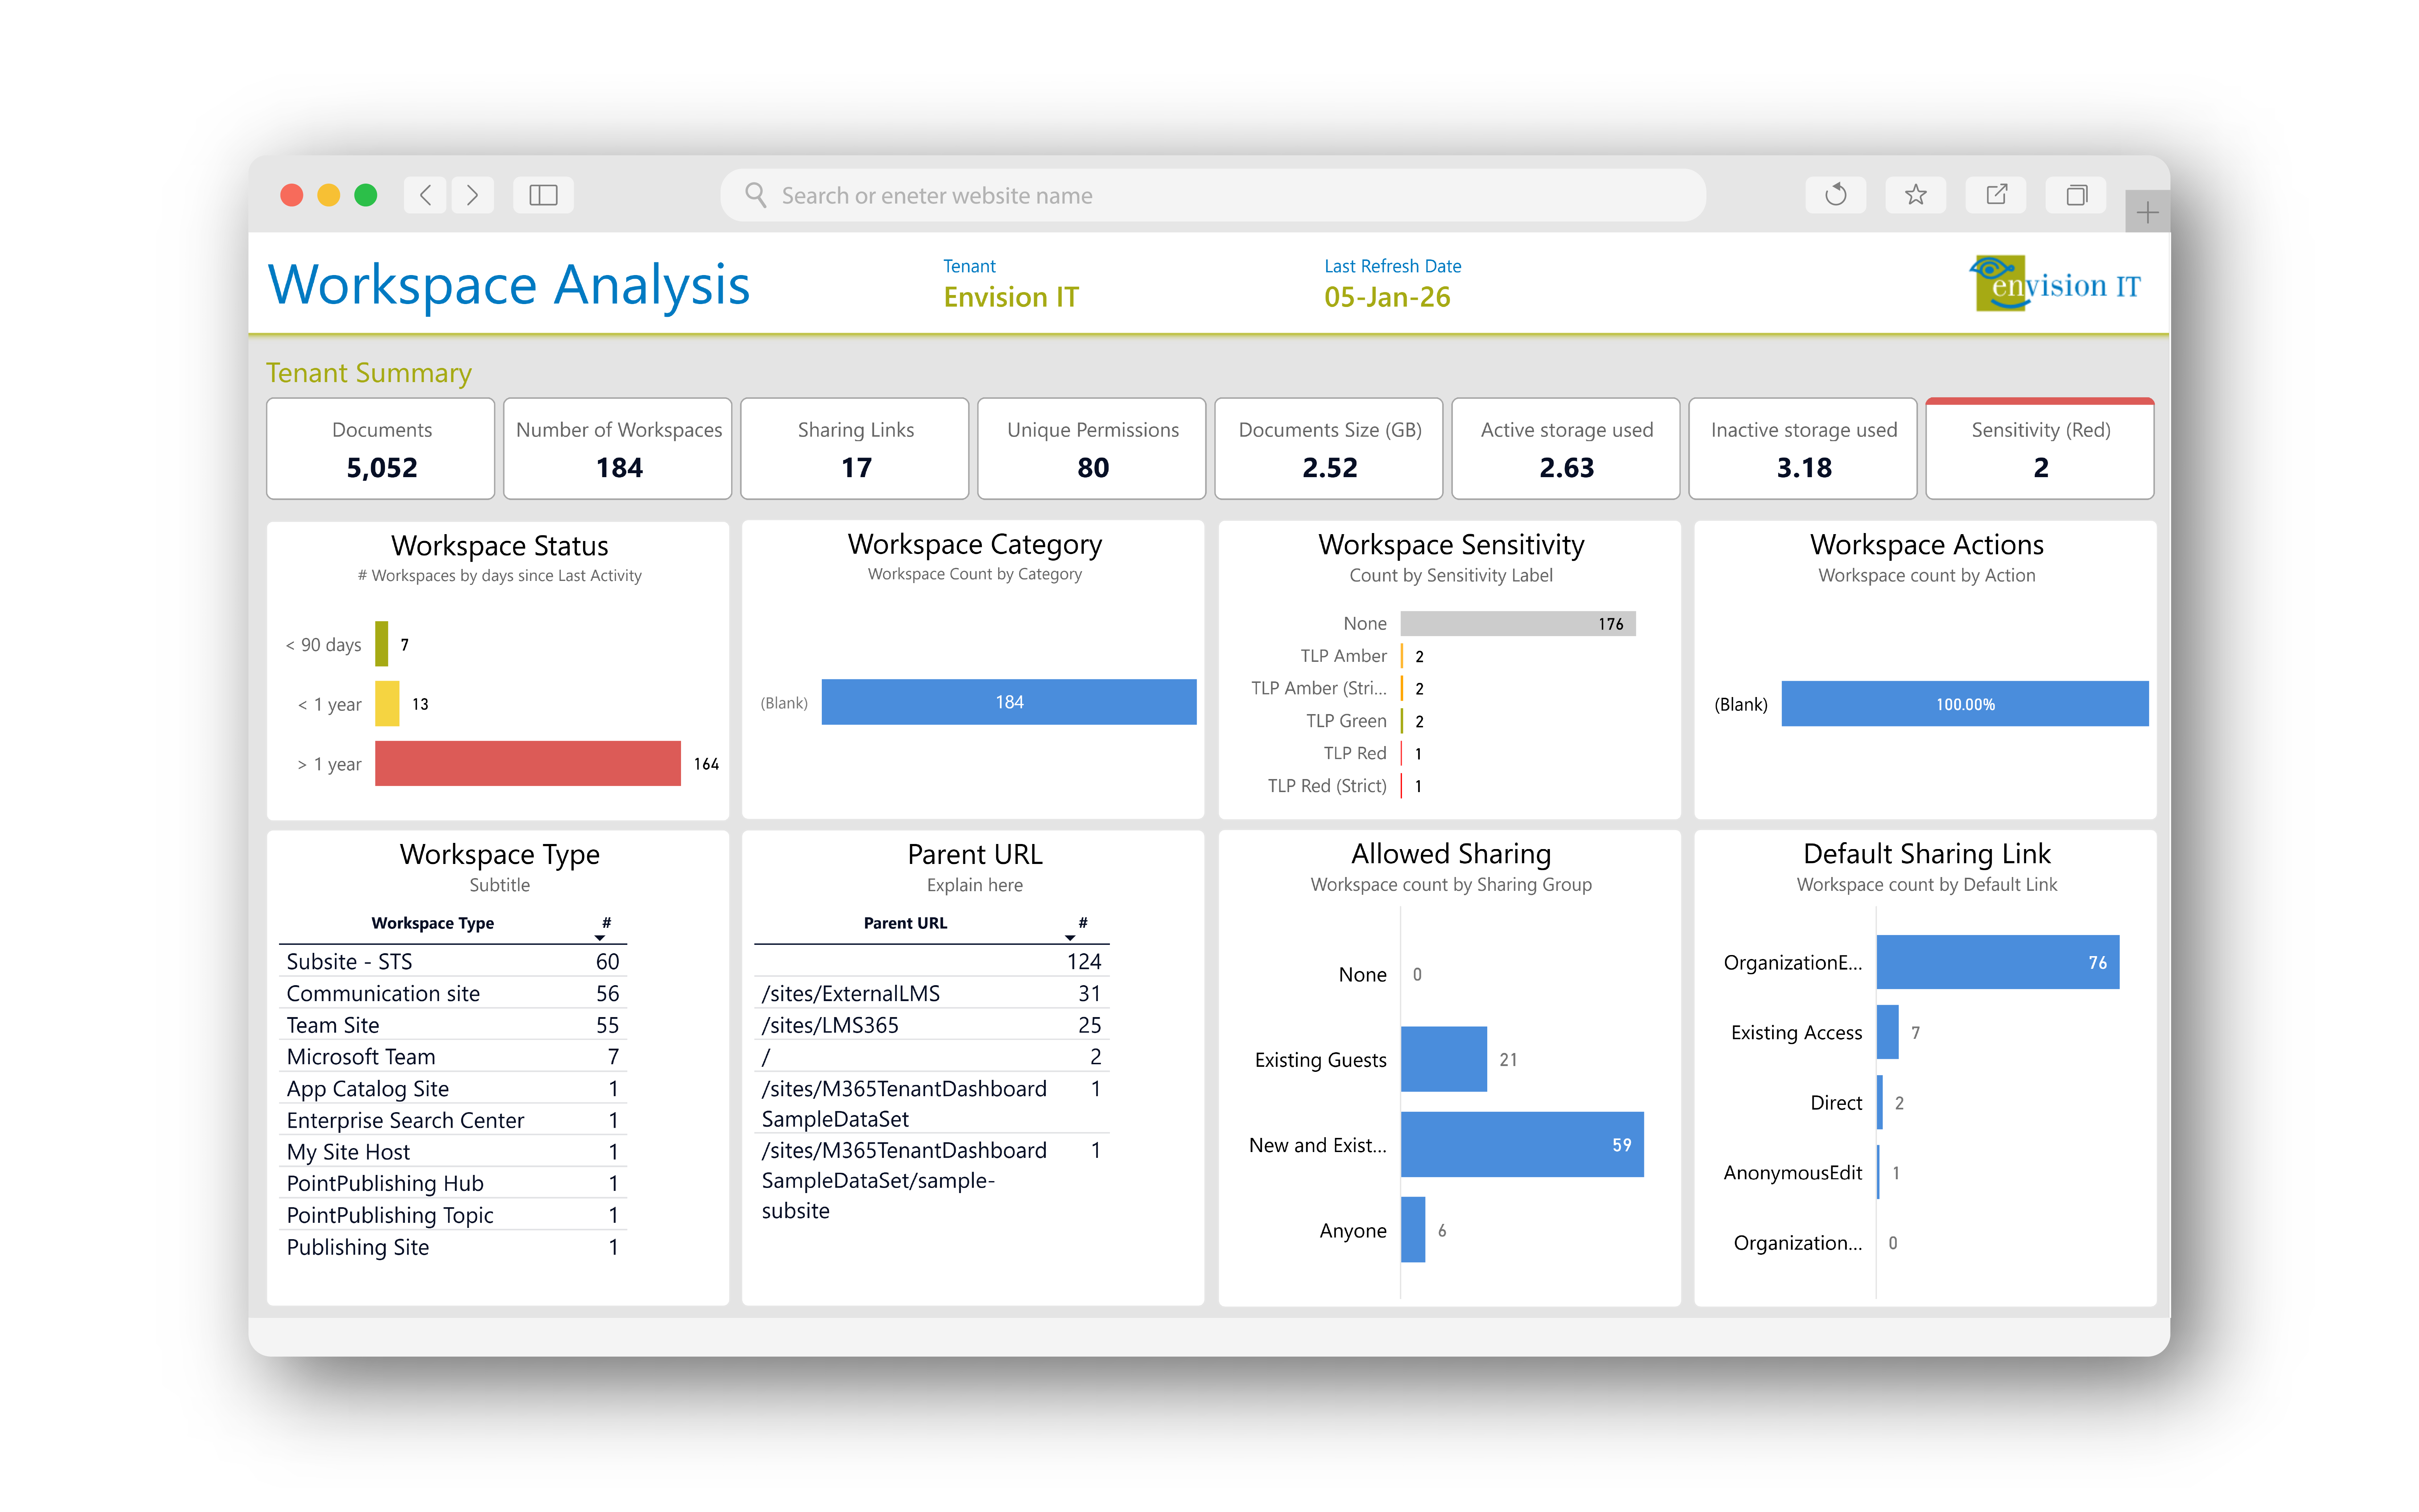Viewport: 2419px width, 1512px height.
Task: Select the Unique Permissions 80 card
Action: point(1092,449)
